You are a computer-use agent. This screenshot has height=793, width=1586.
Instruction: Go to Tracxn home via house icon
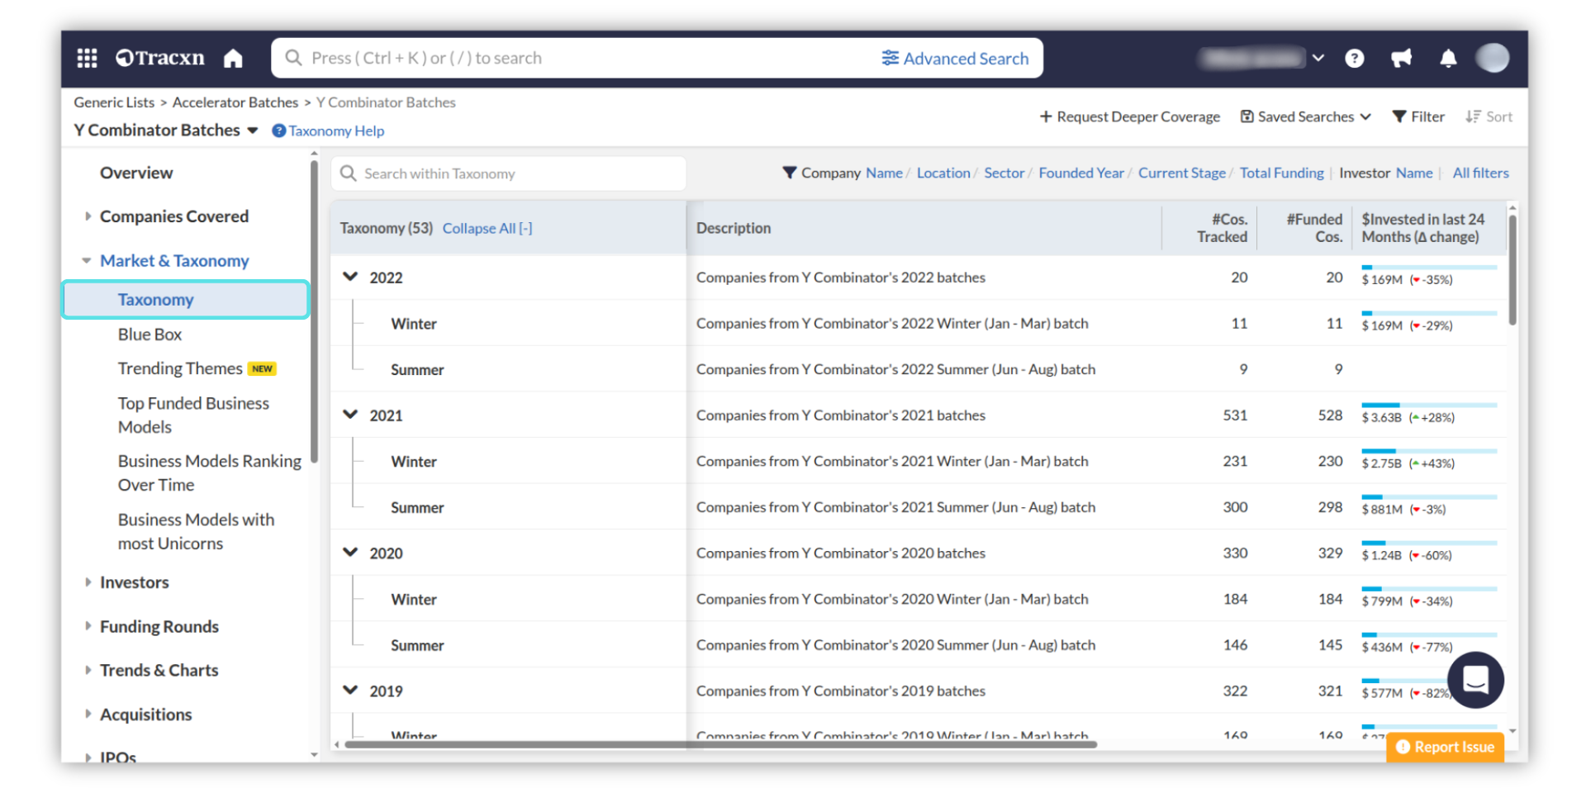[x=233, y=59]
